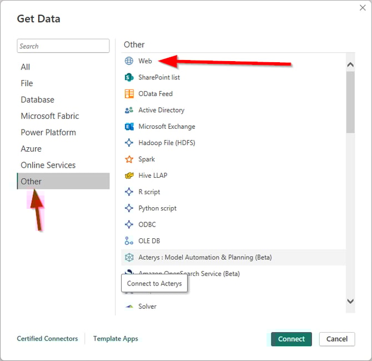
Task: Click scrollbar up arrow
Action: click(x=350, y=64)
